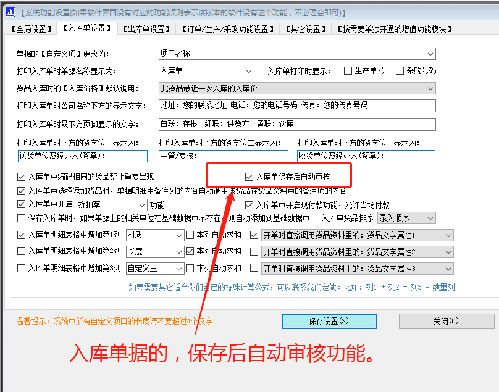Click the 关闭 button

pos(446,321)
